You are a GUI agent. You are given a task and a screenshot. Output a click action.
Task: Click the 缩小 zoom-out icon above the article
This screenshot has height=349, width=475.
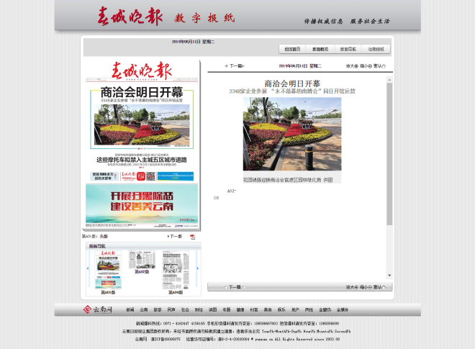[x=370, y=66]
